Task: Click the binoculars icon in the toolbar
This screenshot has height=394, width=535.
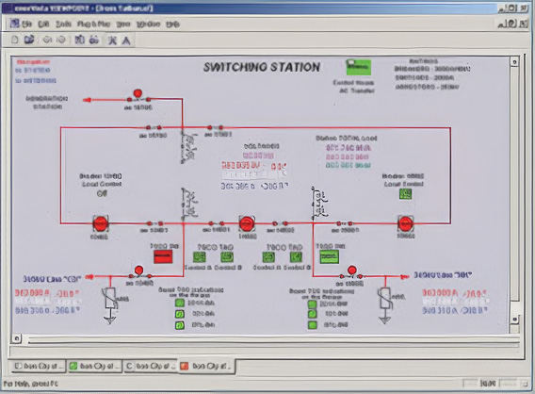Action: coord(94,40)
